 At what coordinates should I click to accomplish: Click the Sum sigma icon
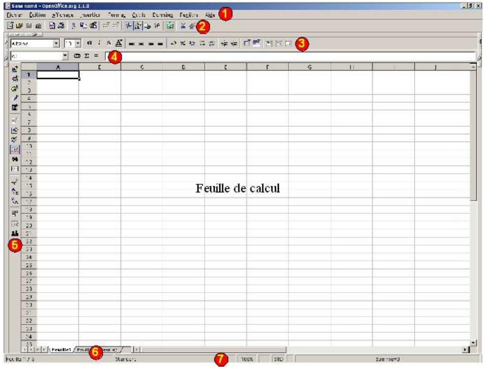click(87, 56)
